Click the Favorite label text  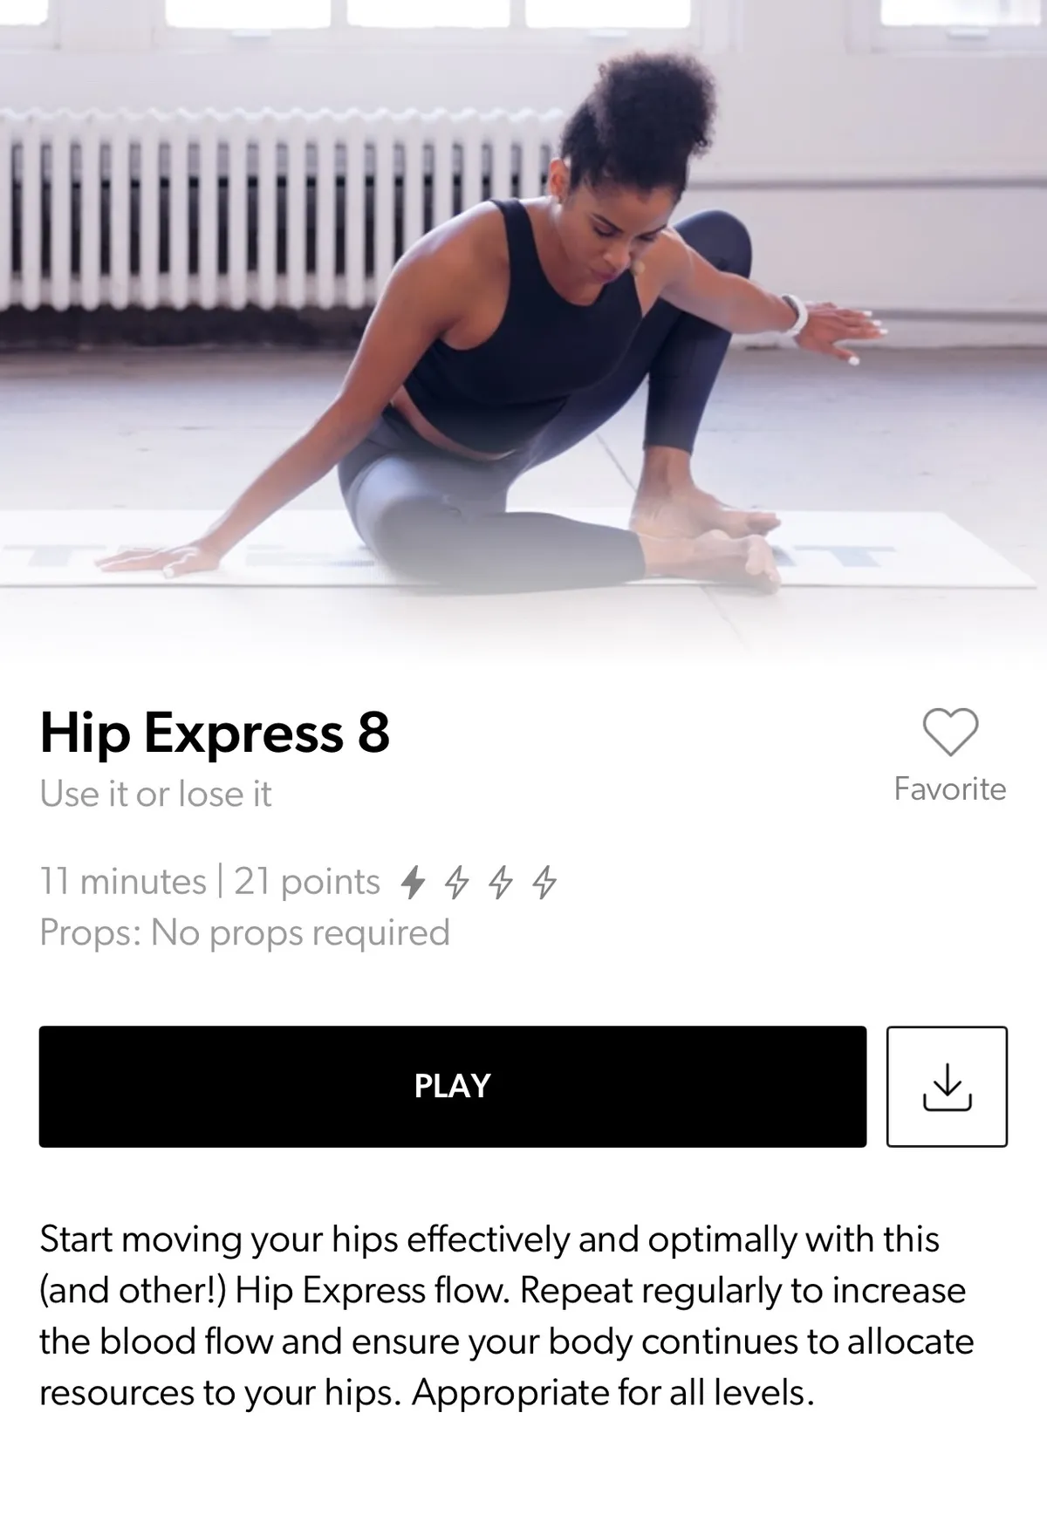click(x=950, y=788)
